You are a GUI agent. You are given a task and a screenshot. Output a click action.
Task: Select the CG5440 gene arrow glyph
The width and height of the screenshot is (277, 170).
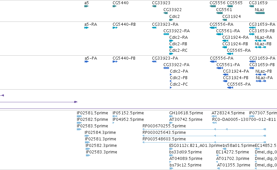pos(115,6)
